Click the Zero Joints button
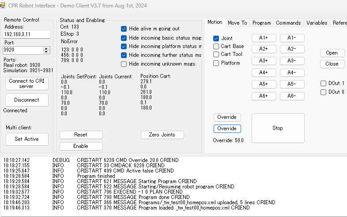This screenshot has height=217, width=347. (x=162, y=135)
